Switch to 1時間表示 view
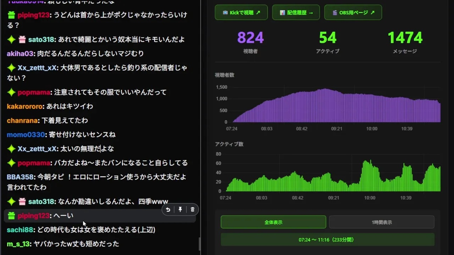This screenshot has height=255, width=454. (382, 222)
